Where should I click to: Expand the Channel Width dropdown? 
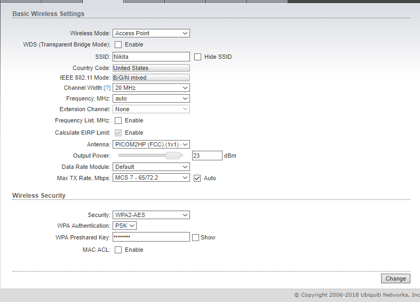(x=151, y=88)
